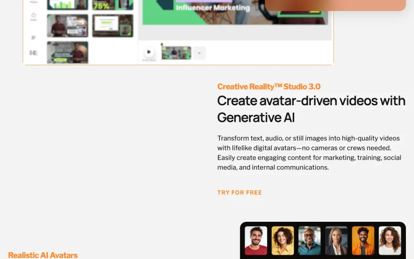Click the play button in the editor preview
Screen dimensions: 414x259
tap(149, 52)
